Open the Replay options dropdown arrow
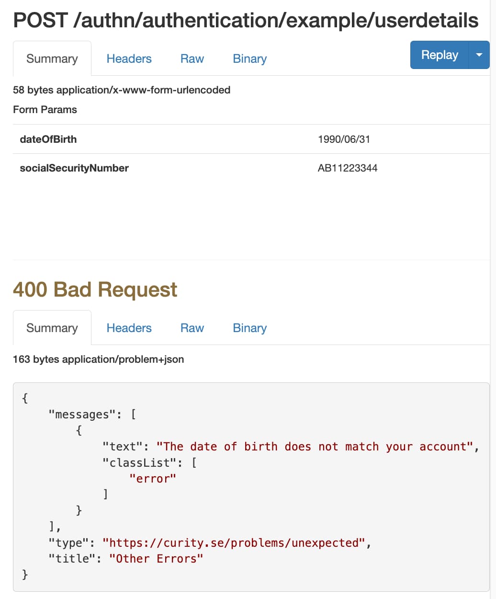The height and width of the screenshot is (599, 496). 479,55
